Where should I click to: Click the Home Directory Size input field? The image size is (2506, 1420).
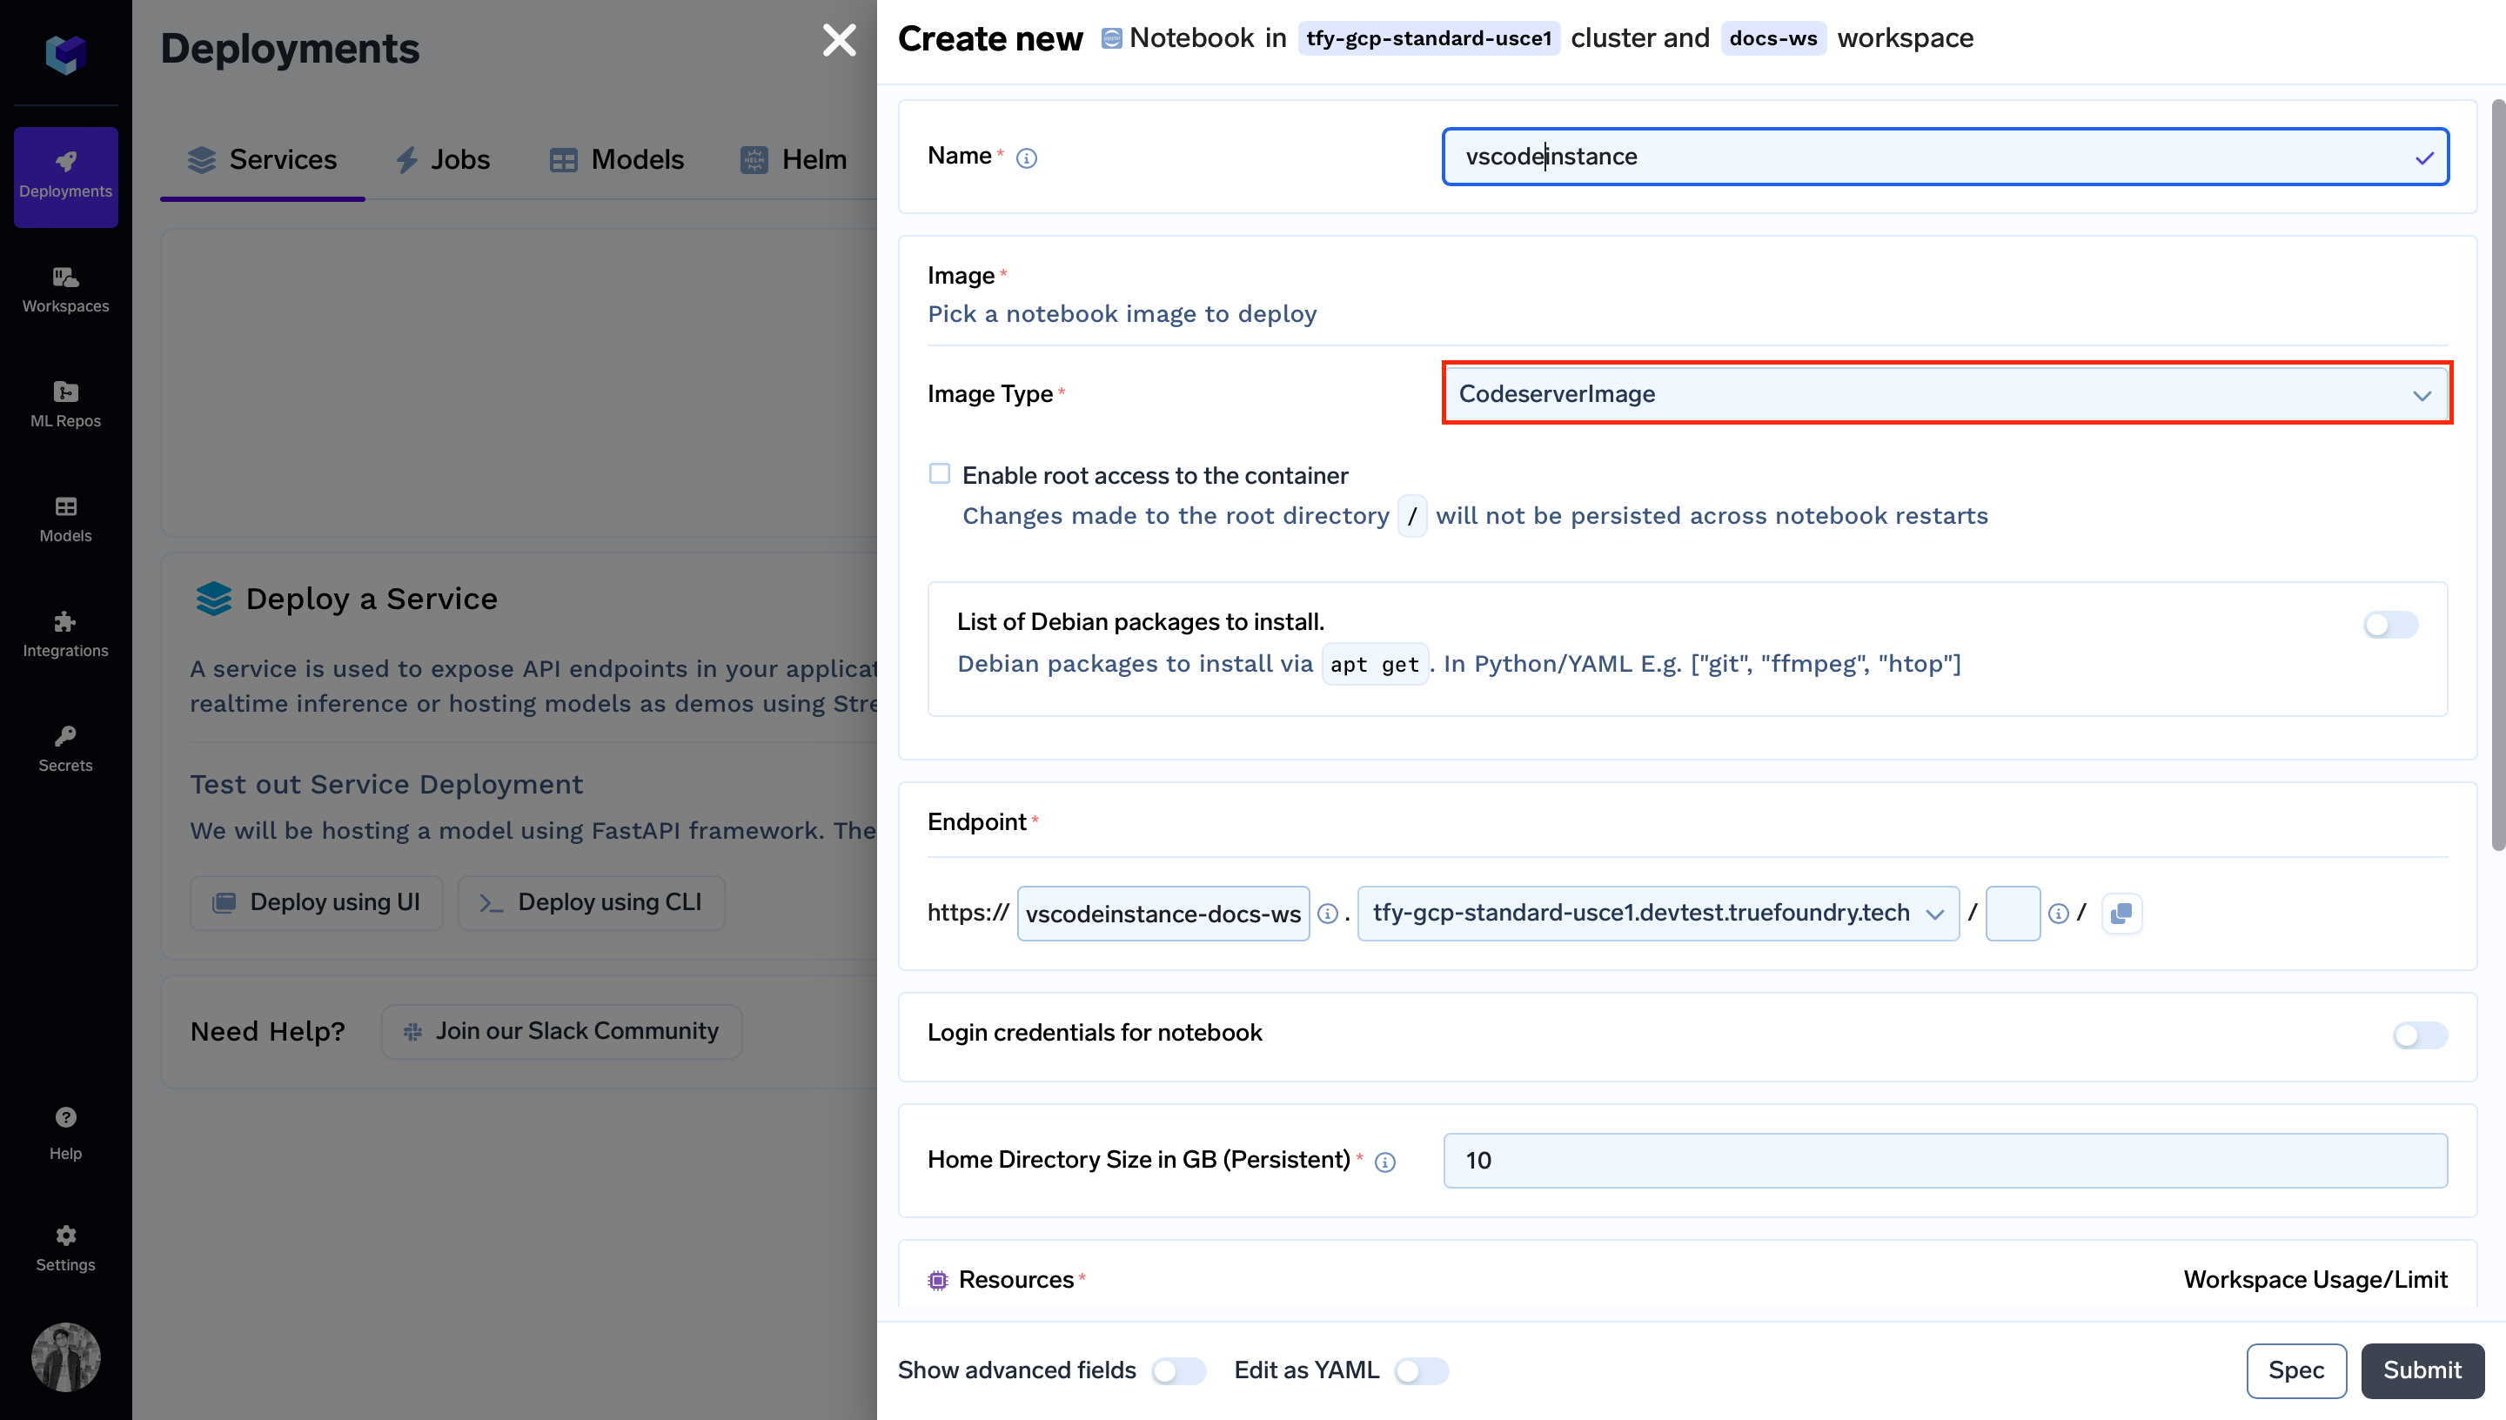(x=1946, y=1161)
